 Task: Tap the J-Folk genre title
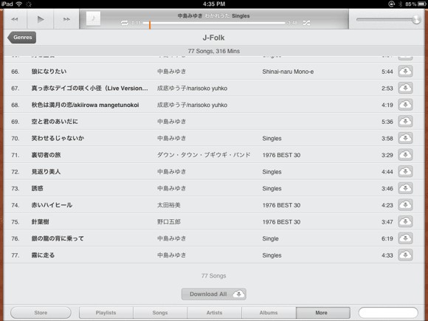pyautogui.click(x=214, y=38)
